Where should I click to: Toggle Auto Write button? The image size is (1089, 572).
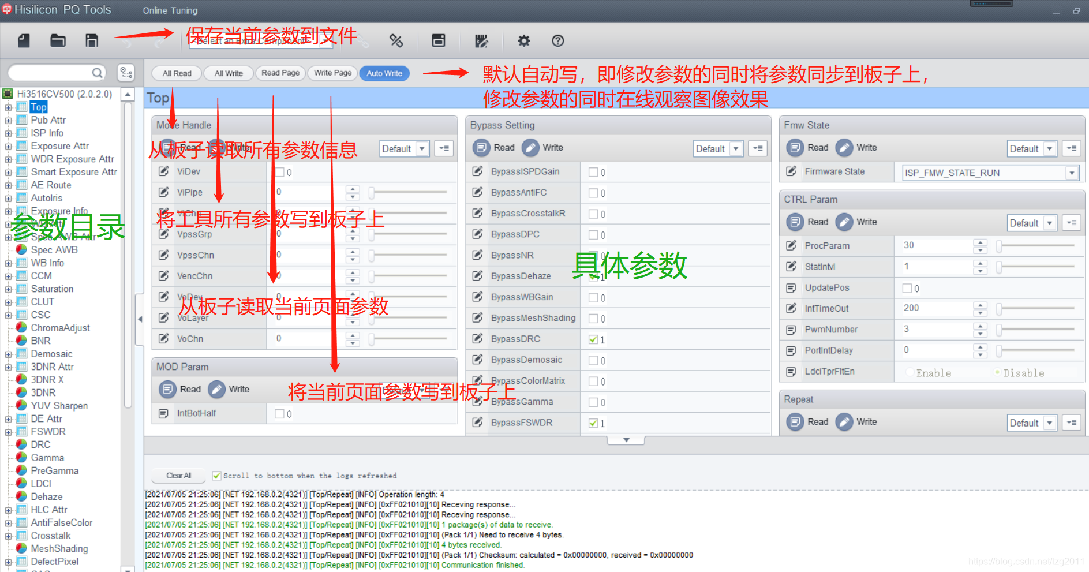pos(384,73)
